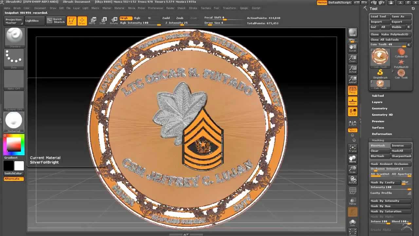Screen dimensions: 419x236
Task: Toggle ViewMask in Masking panel
Action: coord(380,146)
